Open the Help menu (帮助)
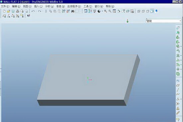 [x=110, y=6]
